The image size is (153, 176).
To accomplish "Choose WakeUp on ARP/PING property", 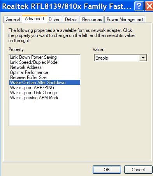I will point(45,88).
